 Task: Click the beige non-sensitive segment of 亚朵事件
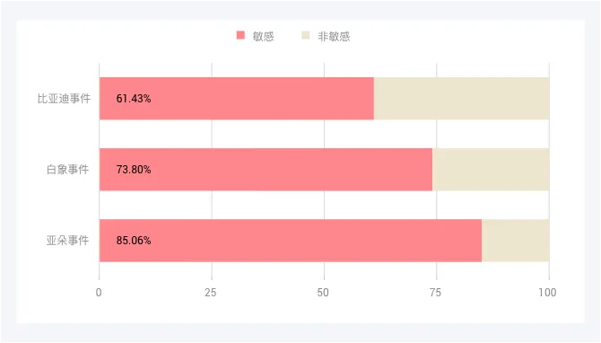[516, 241]
